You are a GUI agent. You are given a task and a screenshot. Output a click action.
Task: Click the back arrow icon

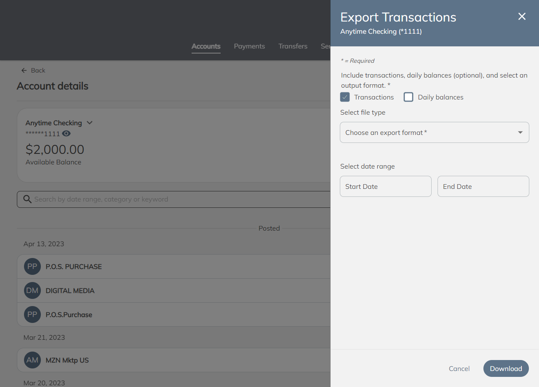point(24,70)
